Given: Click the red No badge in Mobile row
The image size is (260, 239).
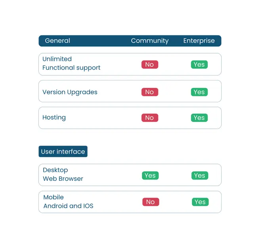Looking at the screenshot, I should pos(151,202).
